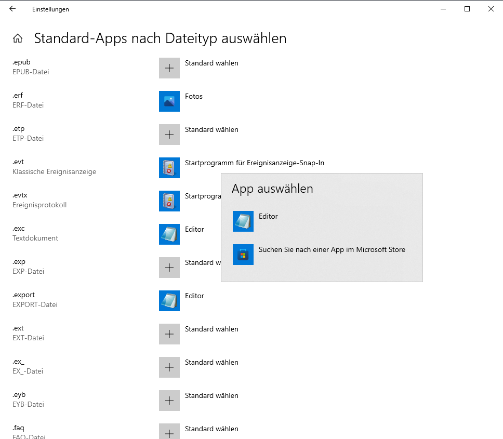Viewport: 503px width, 439px height.
Task: Change Editor default label for .export
Action: pyautogui.click(x=194, y=296)
